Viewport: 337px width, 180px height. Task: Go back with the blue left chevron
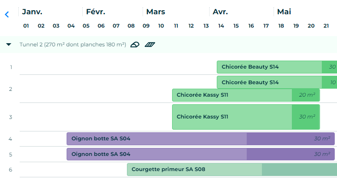tap(7, 14)
